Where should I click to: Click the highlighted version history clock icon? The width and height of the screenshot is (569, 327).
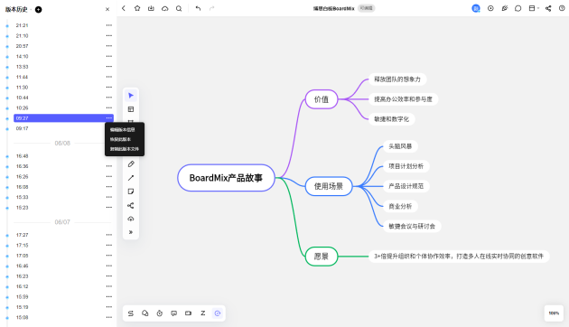[x=218, y=313]
